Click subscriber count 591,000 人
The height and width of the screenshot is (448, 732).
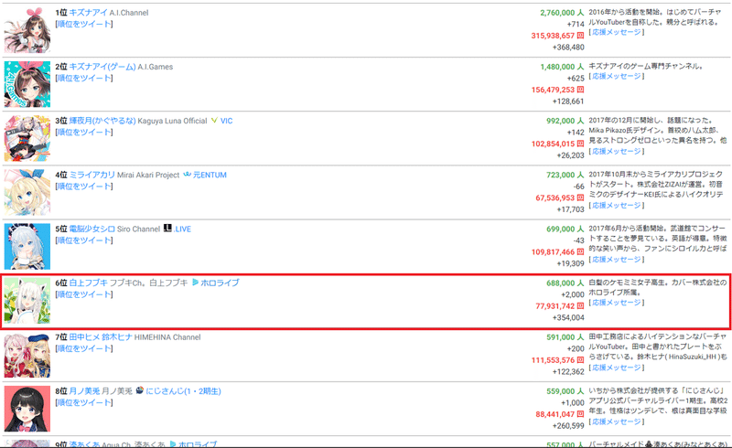click(565, 337)
